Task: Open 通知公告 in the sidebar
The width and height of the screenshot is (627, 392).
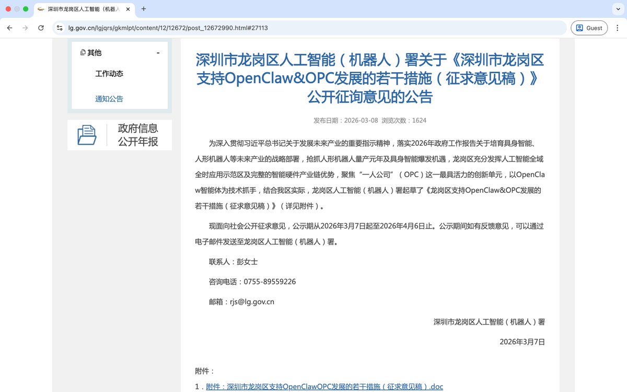Action: pyautogui.click(x=109, y=99)
